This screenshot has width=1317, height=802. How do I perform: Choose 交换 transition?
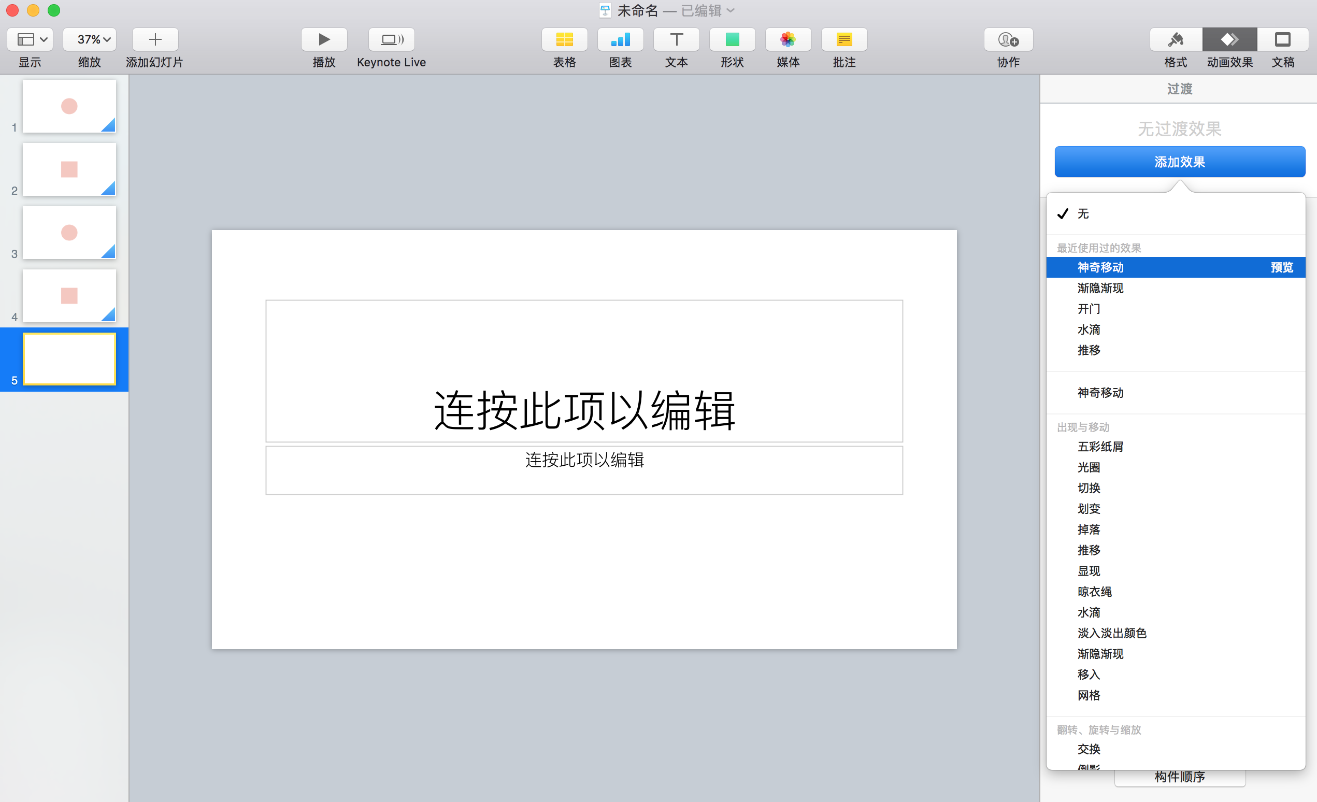[1176, 749]
